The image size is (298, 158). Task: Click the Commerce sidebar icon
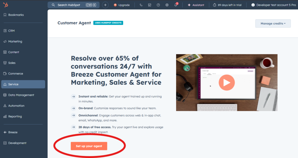[5, 74]
